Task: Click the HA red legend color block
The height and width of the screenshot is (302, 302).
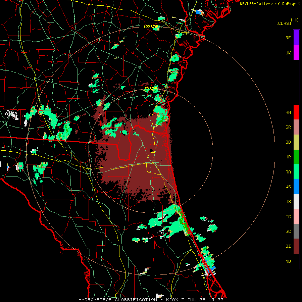Action: click(296, 112)
